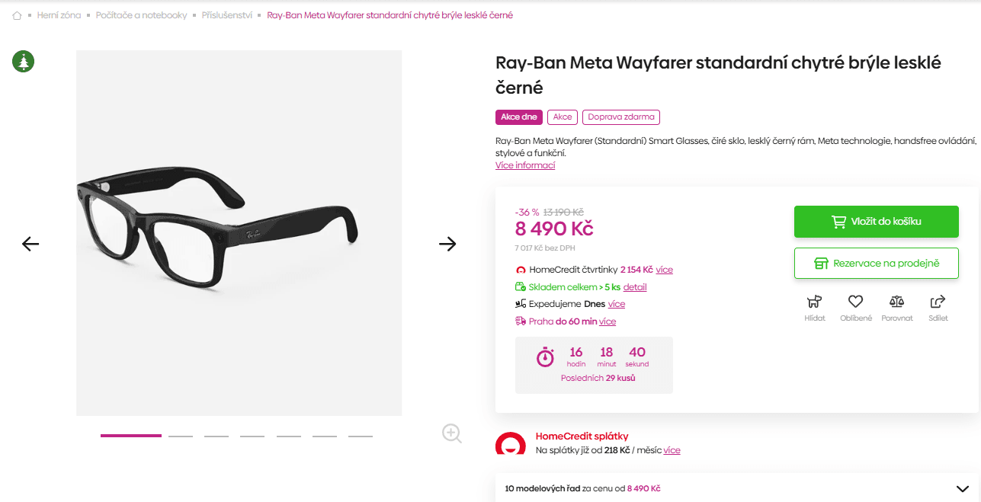Click Vložit do košíku button
Image resolution: width=981 pixels, height=502 pixels.
[876, 221]
